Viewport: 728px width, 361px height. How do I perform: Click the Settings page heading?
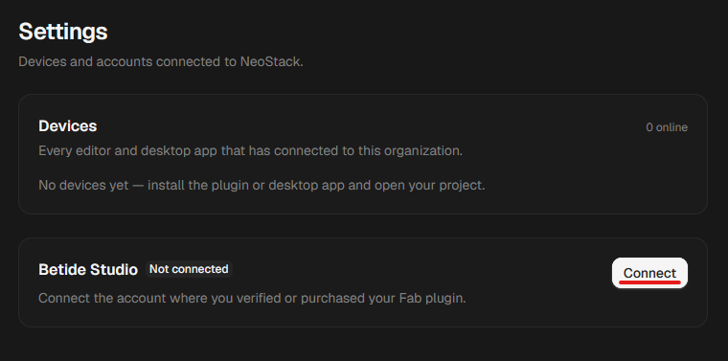point(63,32)
